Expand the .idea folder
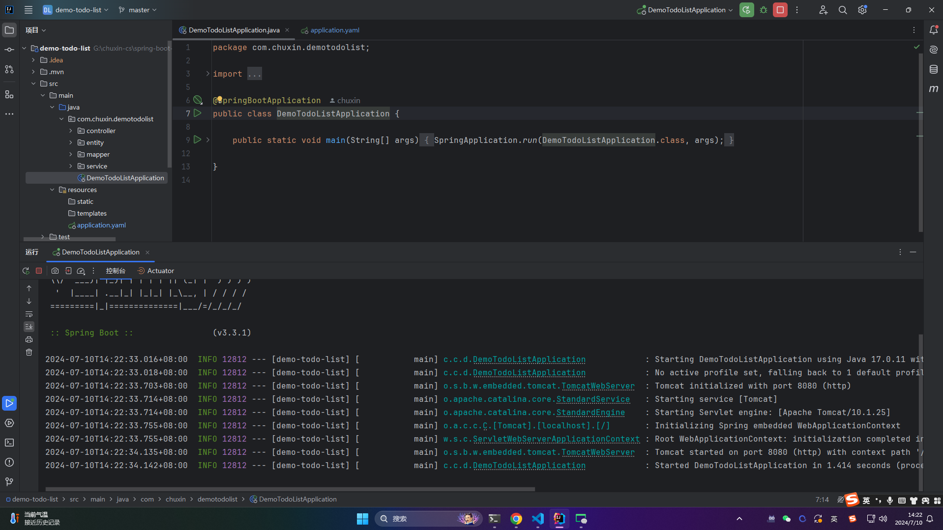943x530 pixels. pos(33,60)
